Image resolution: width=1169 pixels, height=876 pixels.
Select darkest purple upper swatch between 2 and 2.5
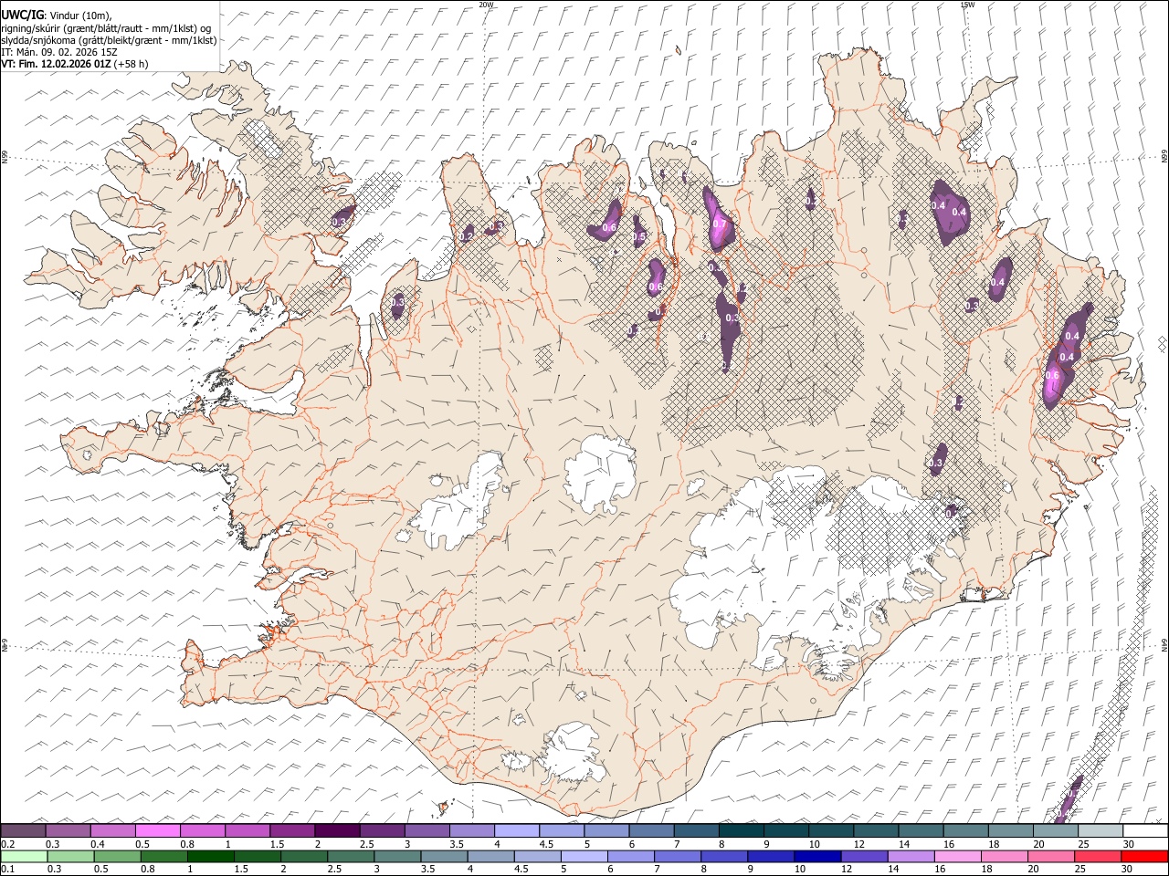point(336,830)
